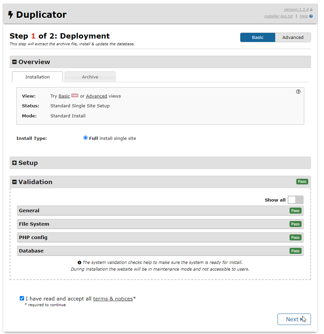324x334 pixels.
Task: Click the Advanced link in View row
Action: [96, 96]
